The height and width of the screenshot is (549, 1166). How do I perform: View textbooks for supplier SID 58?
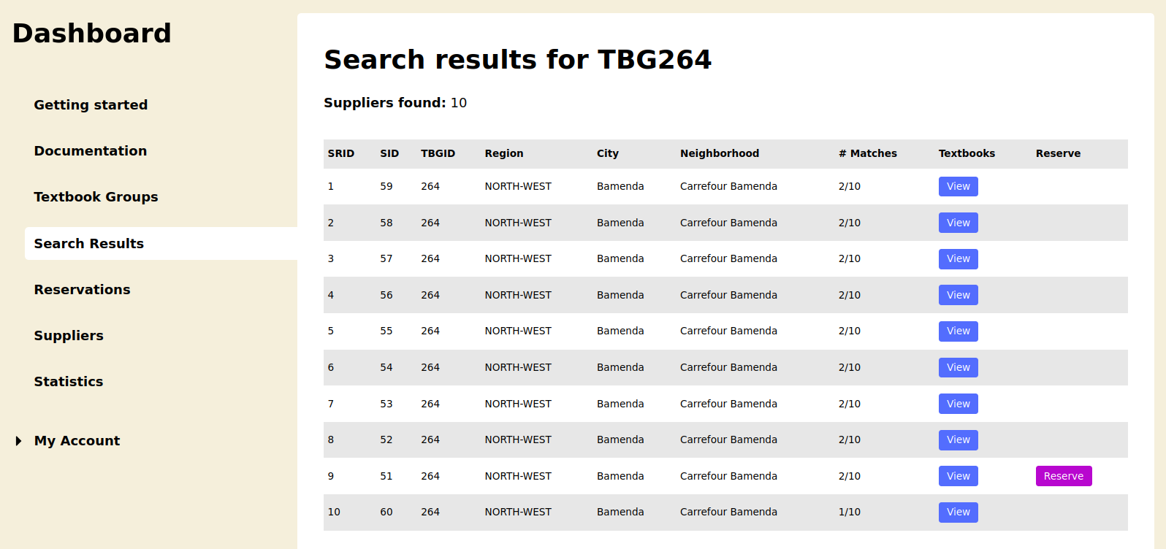pyautogui.click(x=958, y=223)
